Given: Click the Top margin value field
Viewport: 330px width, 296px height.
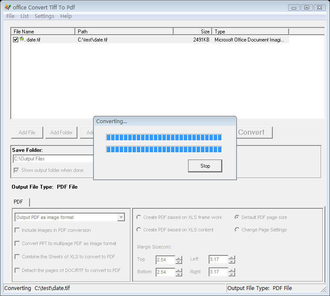Looking at the screenshot, I should 165,260.
